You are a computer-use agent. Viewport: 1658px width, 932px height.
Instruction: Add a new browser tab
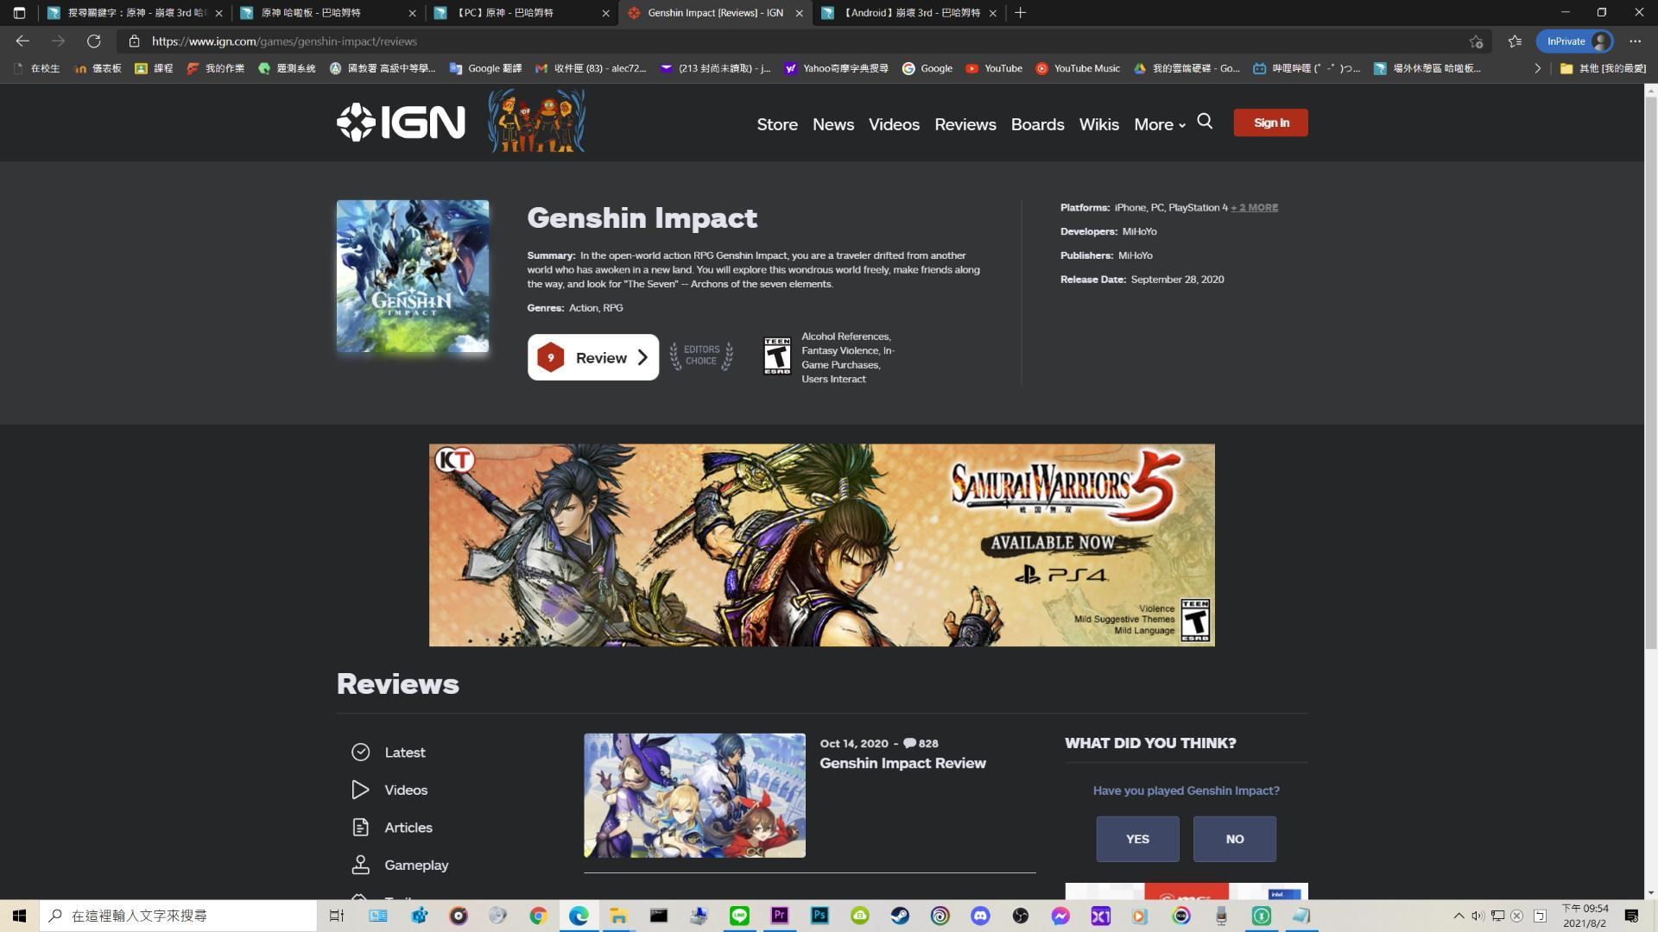pos(1020,13)
